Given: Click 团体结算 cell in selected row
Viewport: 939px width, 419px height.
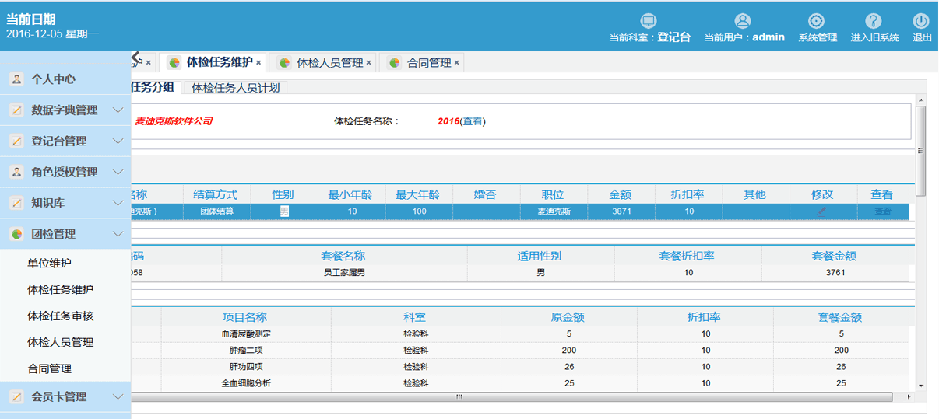Looking at the screenshot, I should 216,211.
